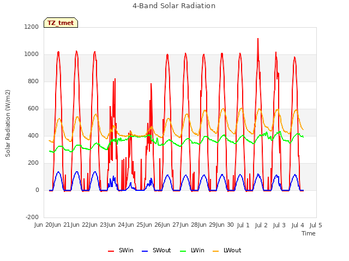Toggle LWout series in the legend
Screen dimensions: 349x261
pos(227,250)
